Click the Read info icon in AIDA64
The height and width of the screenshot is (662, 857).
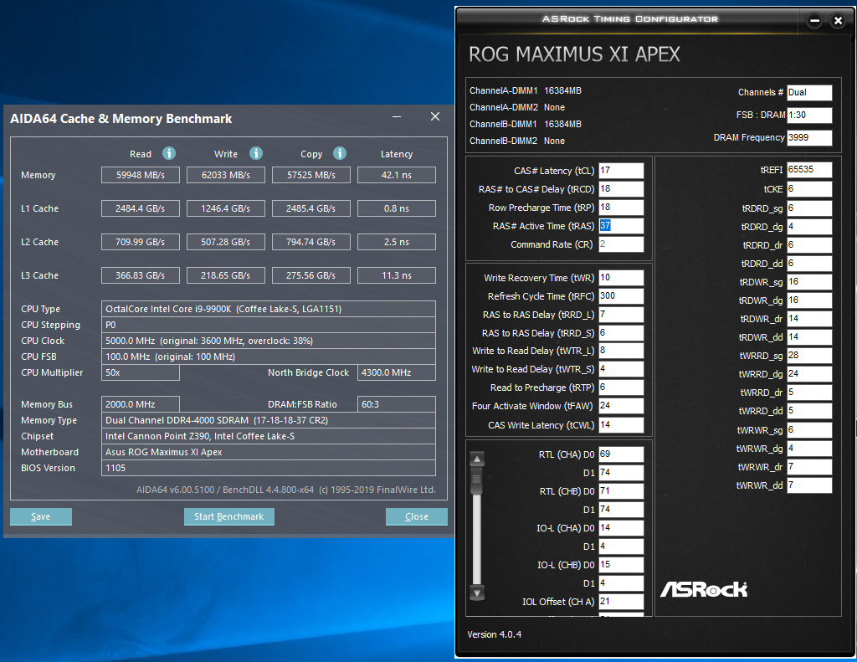click(169, 154)
